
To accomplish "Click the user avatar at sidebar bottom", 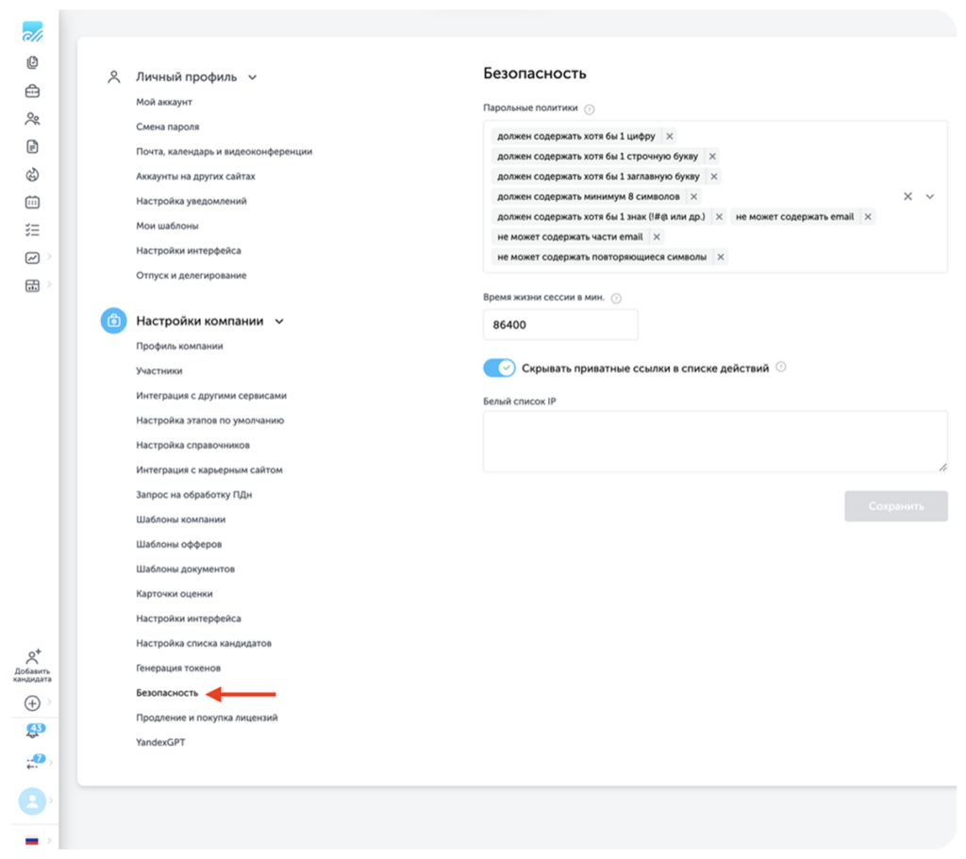I will pos(32,801).
